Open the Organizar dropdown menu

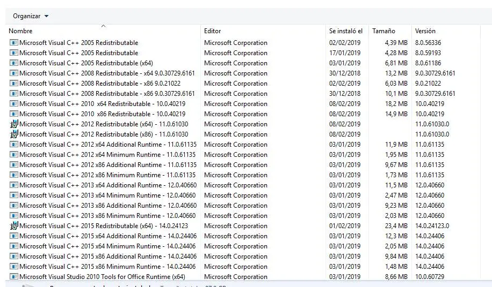[31, 16]
